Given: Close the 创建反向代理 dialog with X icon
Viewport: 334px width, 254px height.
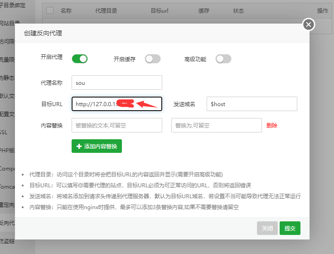Looking at the screenshot, I should [x=309, y=24].
